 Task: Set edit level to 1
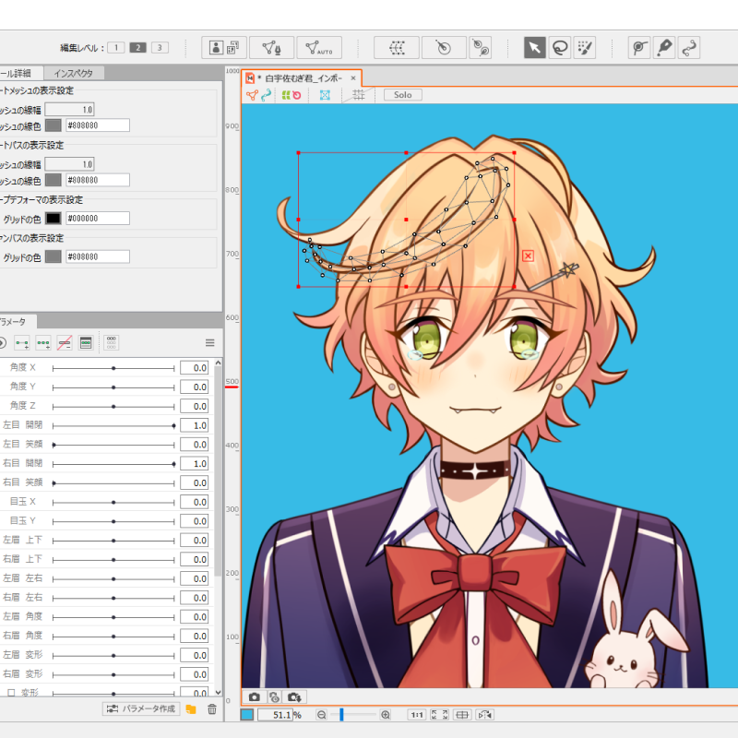(x=115, y=47)
